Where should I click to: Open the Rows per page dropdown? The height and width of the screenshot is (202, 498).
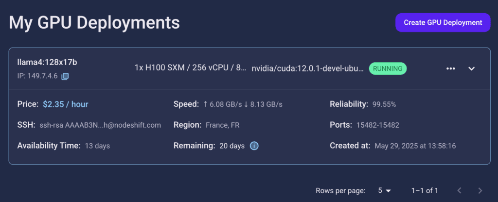click(x=384, y=190)
